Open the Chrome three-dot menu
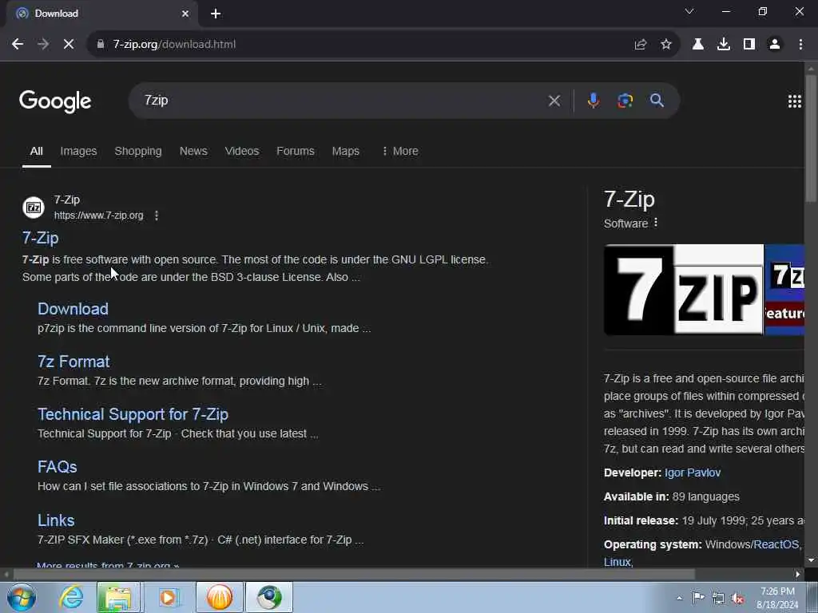The image size is (818, 613). tap(800, 45)
